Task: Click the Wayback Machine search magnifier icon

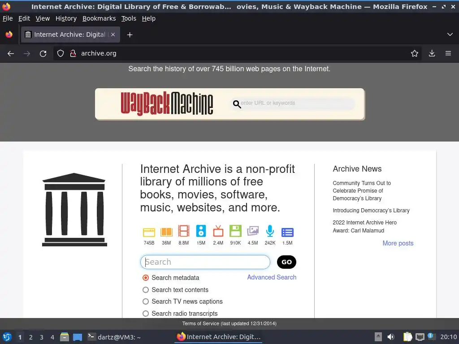Action: (237, 104)
